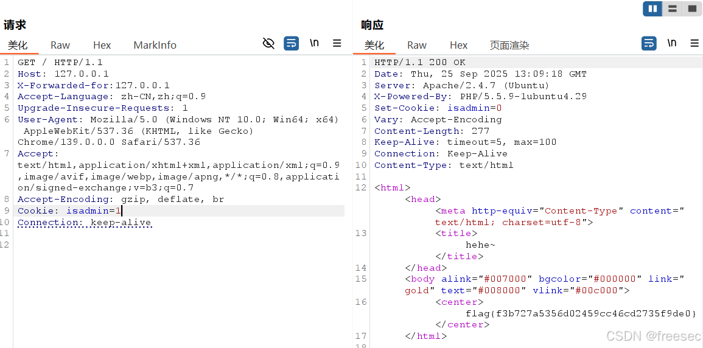Image resolution: width=703 pixels, height=348 pixels.
Task: Switch to request 美化 tab
Action: [x=18, y=45]
